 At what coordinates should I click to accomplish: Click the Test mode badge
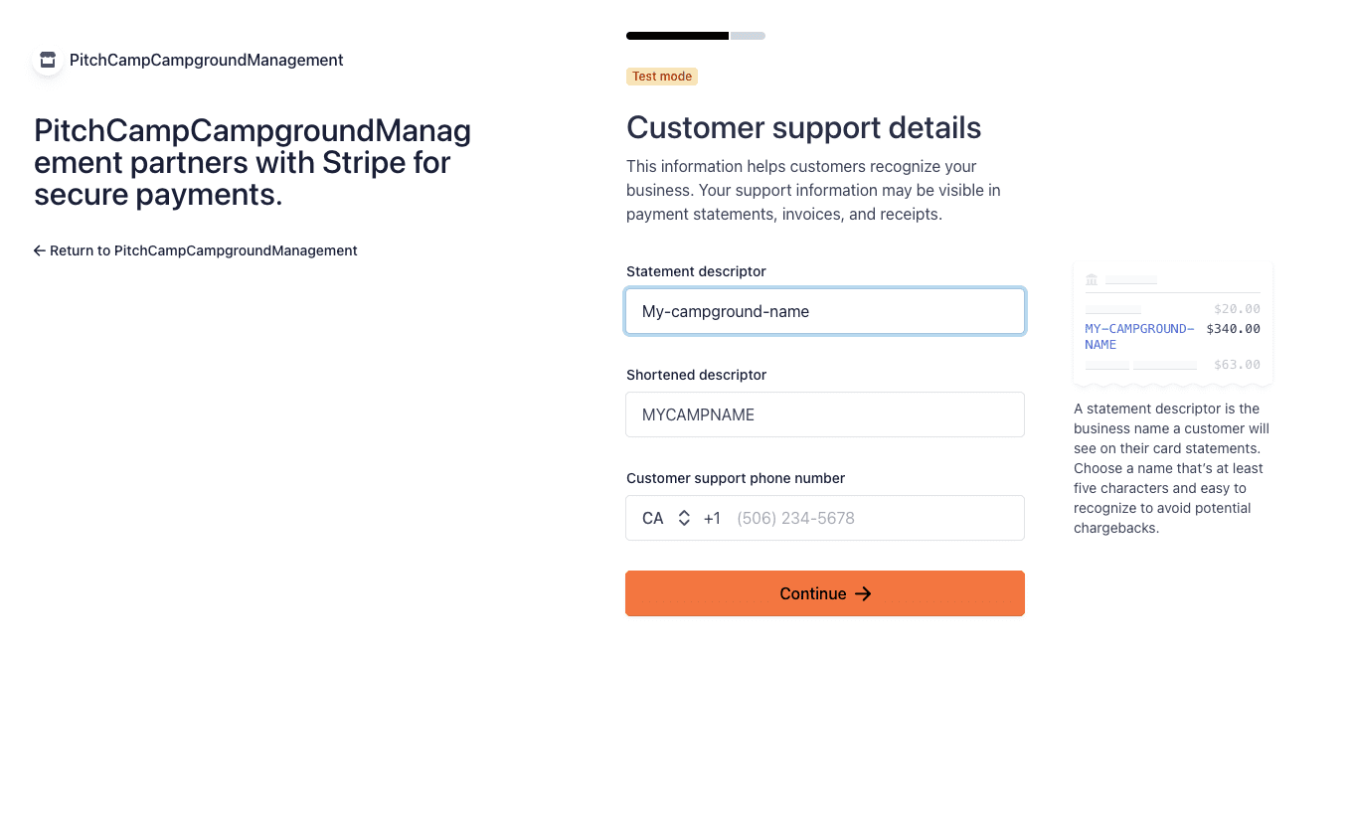662,77
